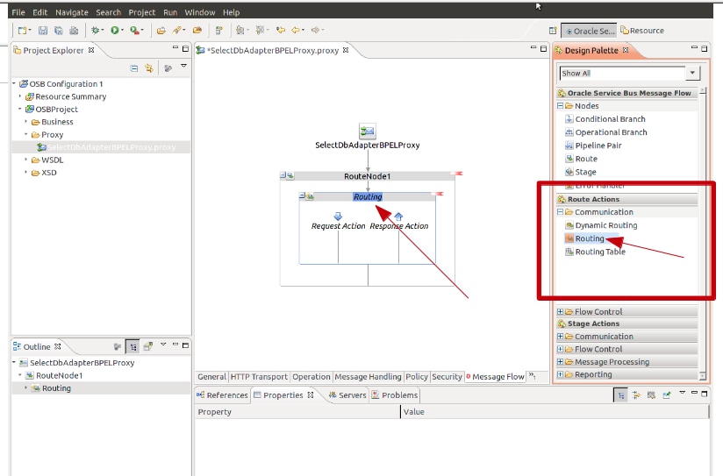Expand Message Processing folder in palette
The image size is (723, 476).
[x=560, y=362]
